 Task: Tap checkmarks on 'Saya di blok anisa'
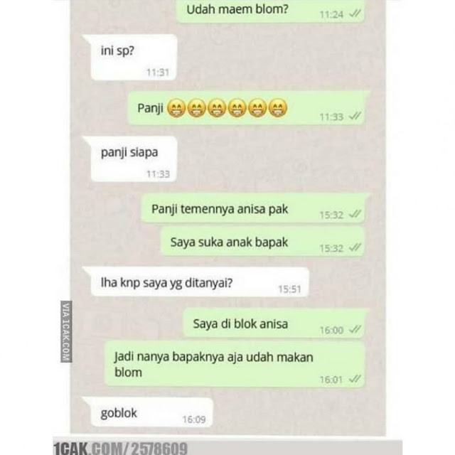355,329
